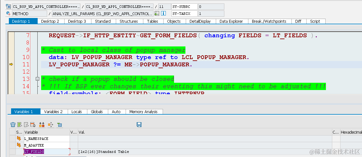Open the blue information icon in header

[x=164, y=13]
